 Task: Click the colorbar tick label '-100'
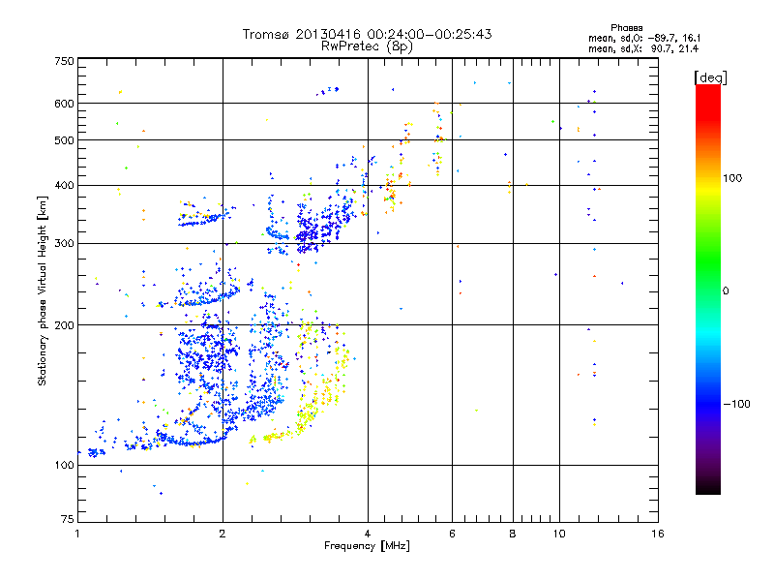pyautogui.click(x=736, y=404)
